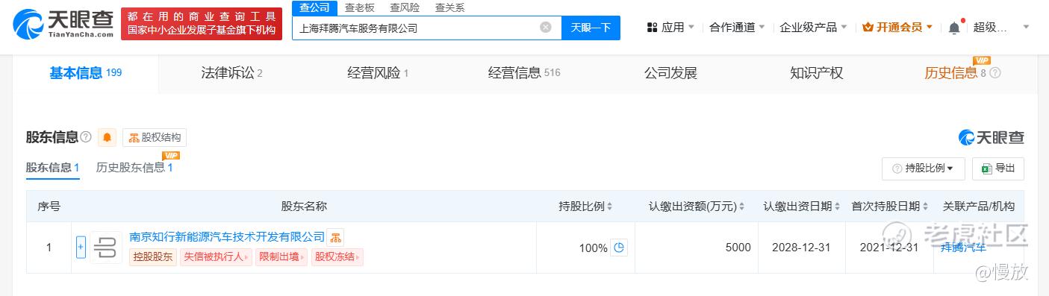1049x296 pixels.
Task: Click the equity structure icon after shareholder name
Action: [x=335, y=237]
